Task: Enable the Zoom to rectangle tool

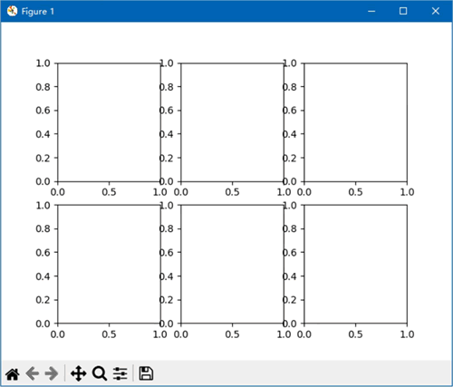Action: tap(100, 373)
